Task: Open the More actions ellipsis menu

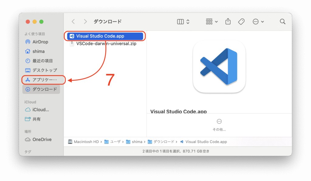Action: [x=258, y=22]
